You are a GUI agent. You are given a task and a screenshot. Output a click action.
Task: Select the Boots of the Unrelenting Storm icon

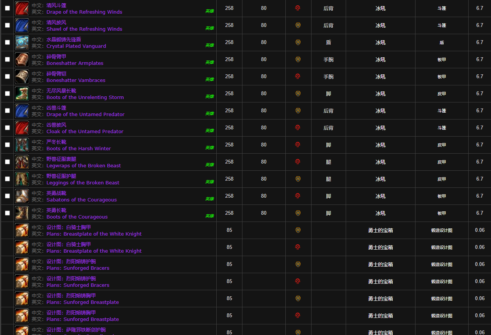coord(22,94)
